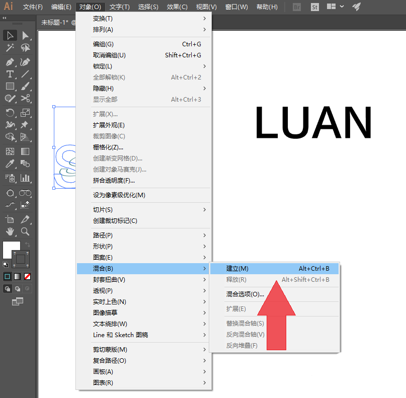Pick the Shaper tool
This screenshot has height=398, width=406.
pos(10,99)
